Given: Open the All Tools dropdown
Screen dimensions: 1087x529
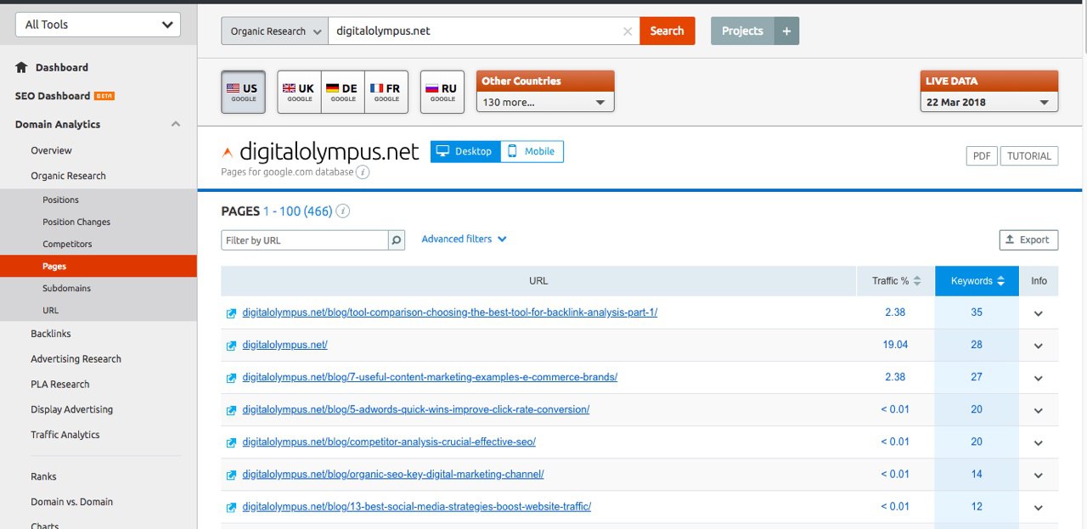Looking at the screenshot, I should (x=99, y=25).
